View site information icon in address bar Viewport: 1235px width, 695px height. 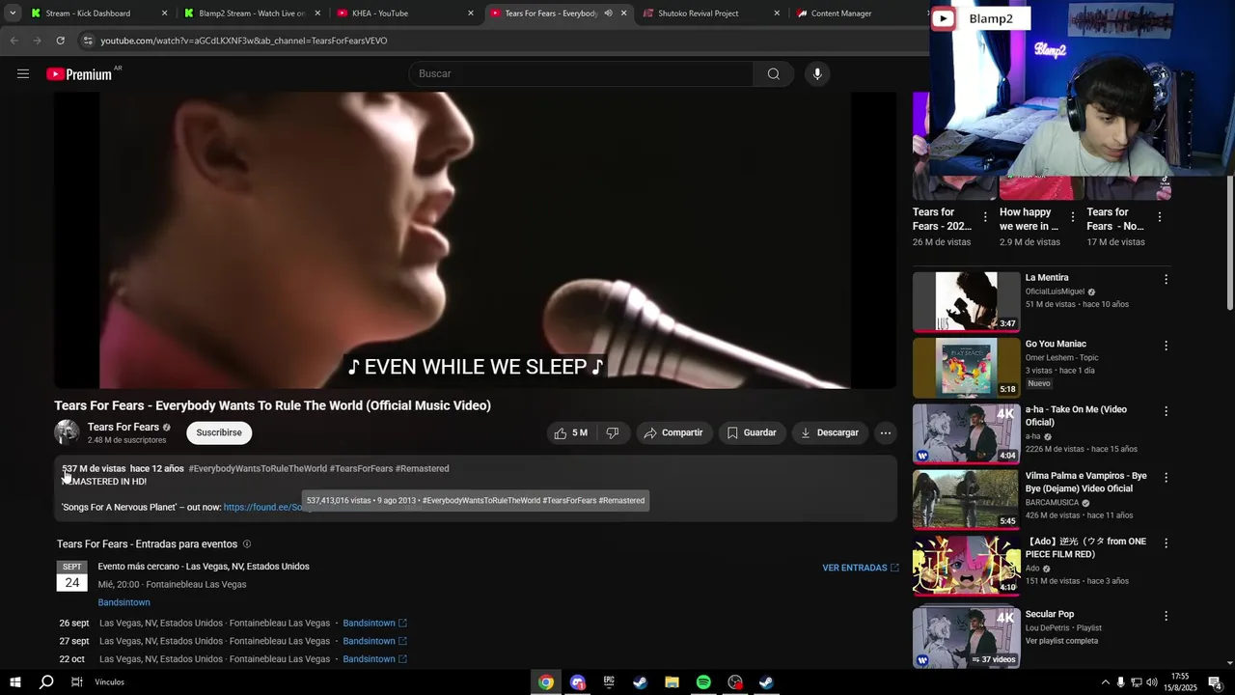click(x=88, y=41)
